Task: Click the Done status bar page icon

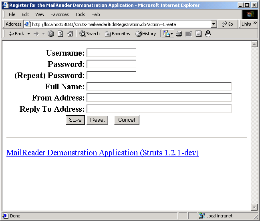Action: tap(5, 216)
